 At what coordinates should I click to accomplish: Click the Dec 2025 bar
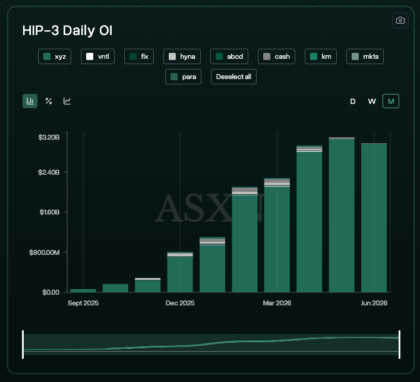[x=180, y=272]
